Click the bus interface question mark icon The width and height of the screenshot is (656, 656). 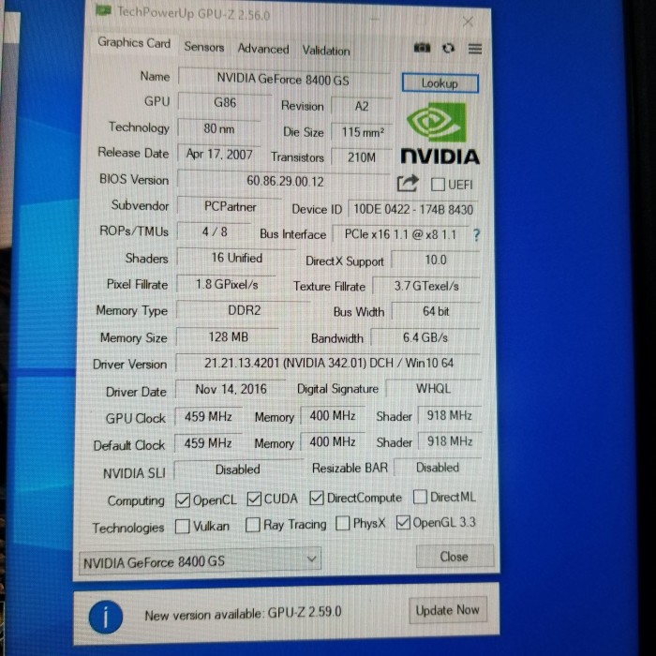[x=476, y=235]
